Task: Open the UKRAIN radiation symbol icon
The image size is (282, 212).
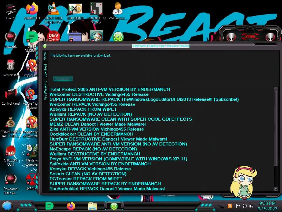Action: click(x=32, y=182)
